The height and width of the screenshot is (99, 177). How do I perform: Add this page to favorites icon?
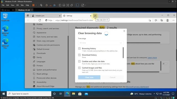tap(150, 20)
